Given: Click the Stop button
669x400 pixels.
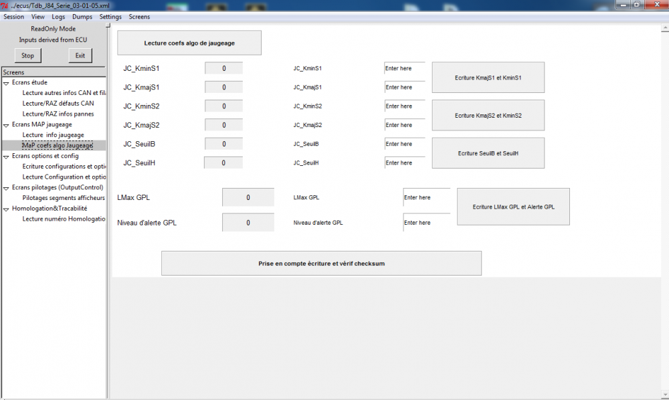Looking at the screenshot, I should point(27,56).
